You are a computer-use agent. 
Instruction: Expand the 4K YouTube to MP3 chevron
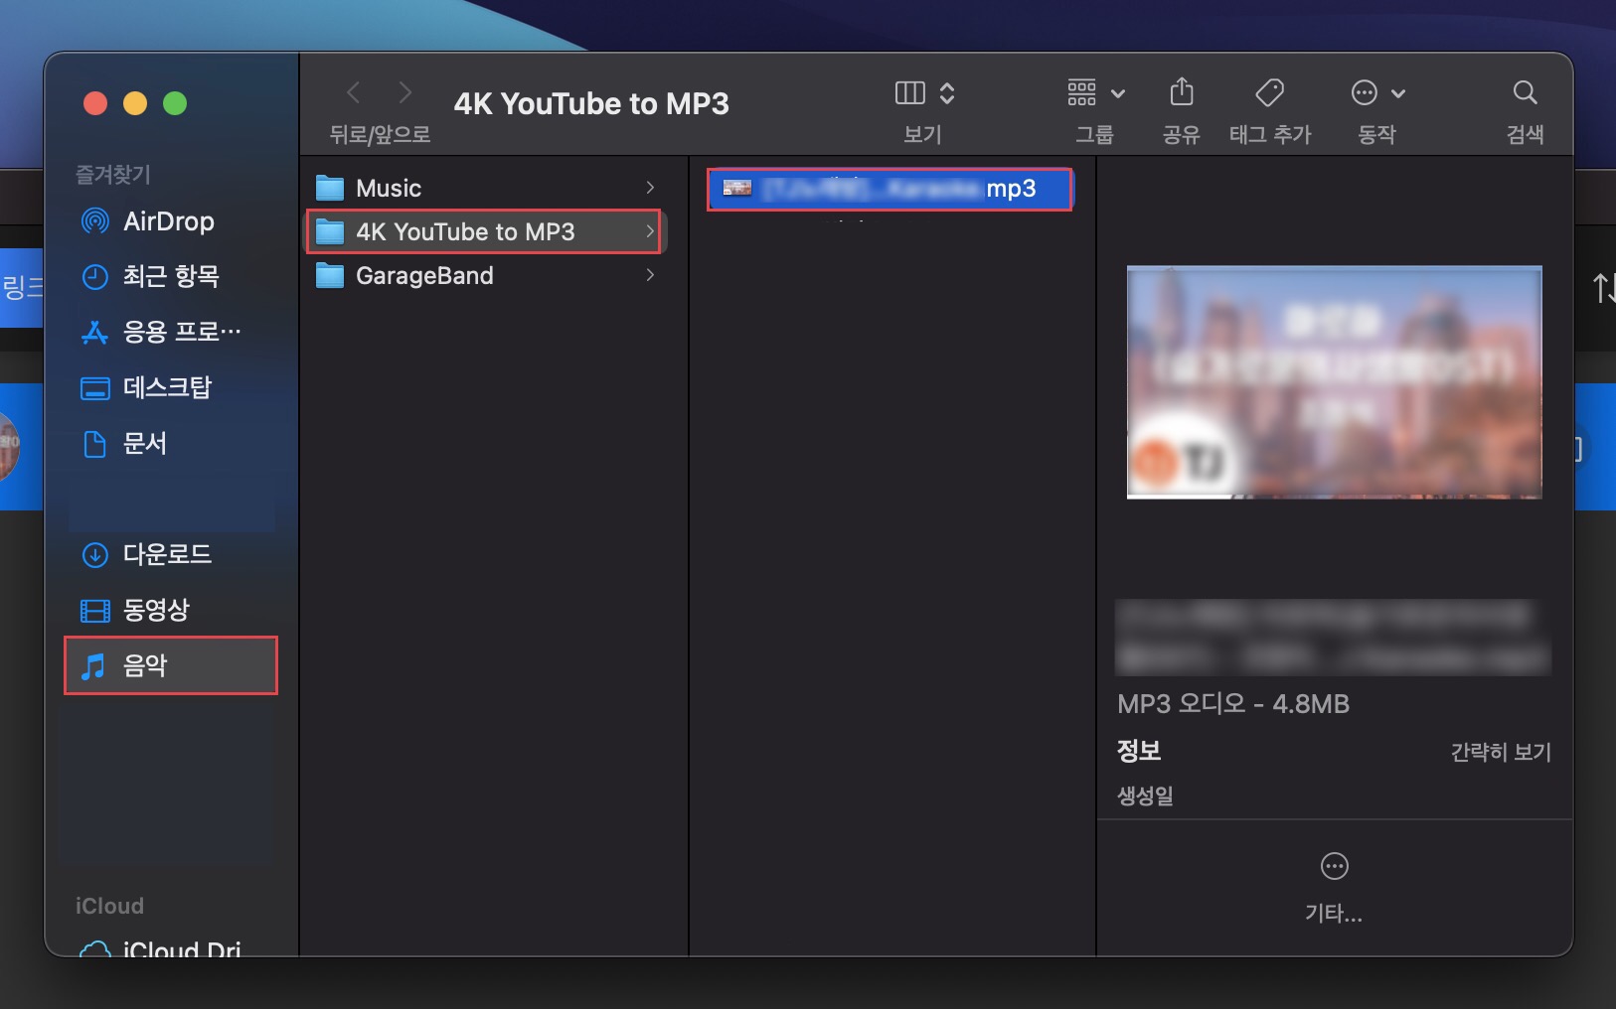pos(650,231)
